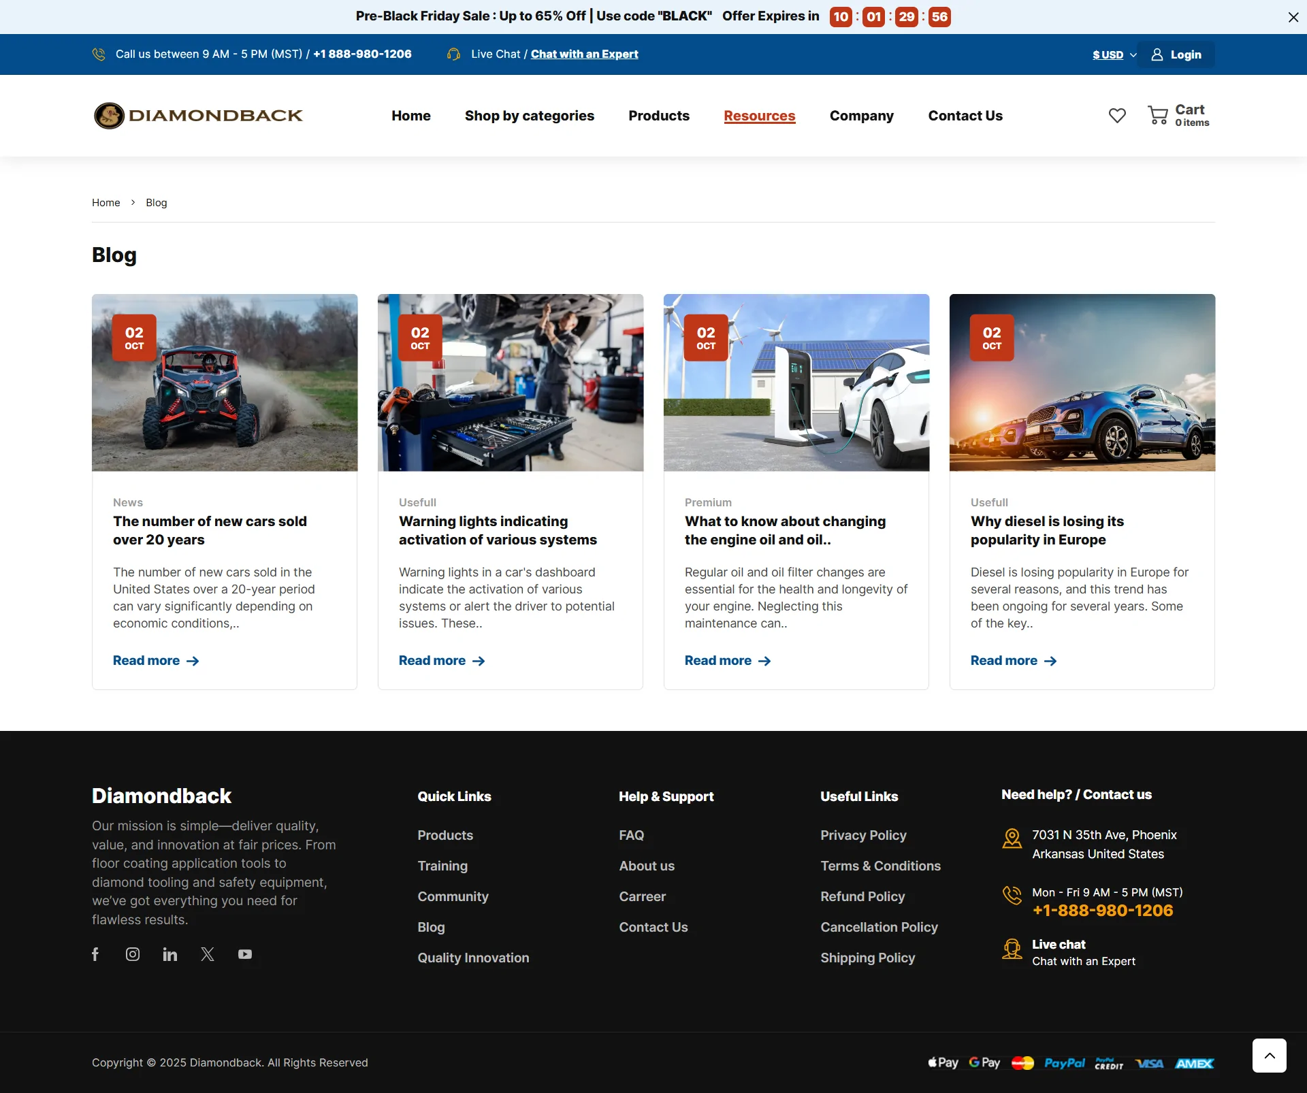Image resolution: width=1307 pixels, height=1093 pixels.
Task: Open the blue SUV article thumbnail
Action: pyautogui.click(x=1082, y=382)
